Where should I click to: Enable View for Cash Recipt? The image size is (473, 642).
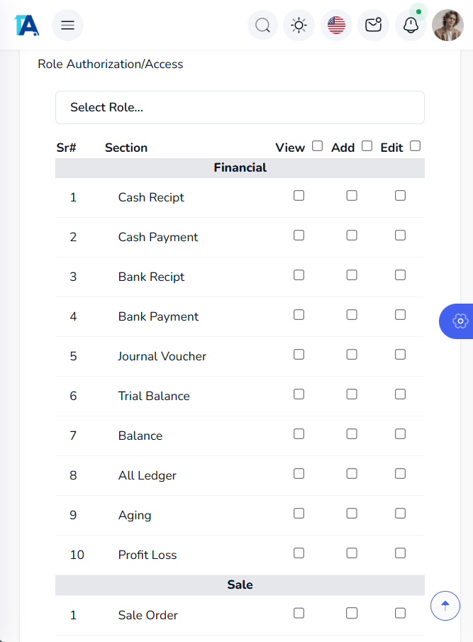[299, 196]
